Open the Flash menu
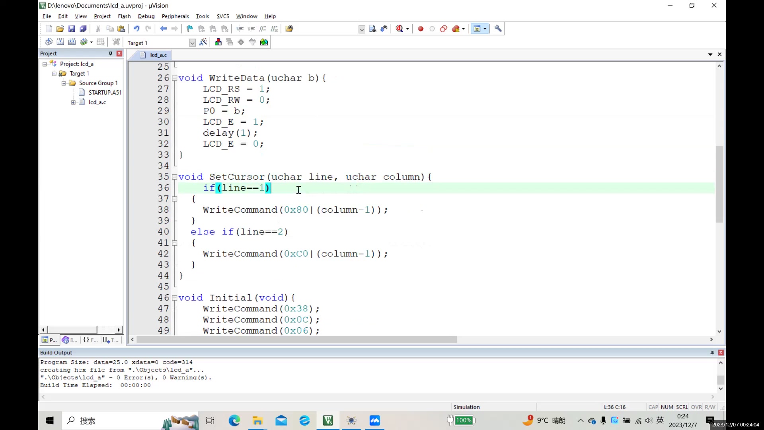 tap(124, 16)
